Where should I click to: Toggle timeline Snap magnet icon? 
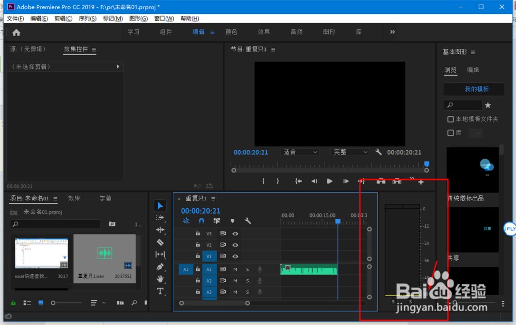201,221
